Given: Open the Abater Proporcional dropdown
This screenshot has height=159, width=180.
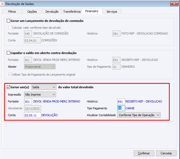Looking at the screenshot, I should pos(40,67).
